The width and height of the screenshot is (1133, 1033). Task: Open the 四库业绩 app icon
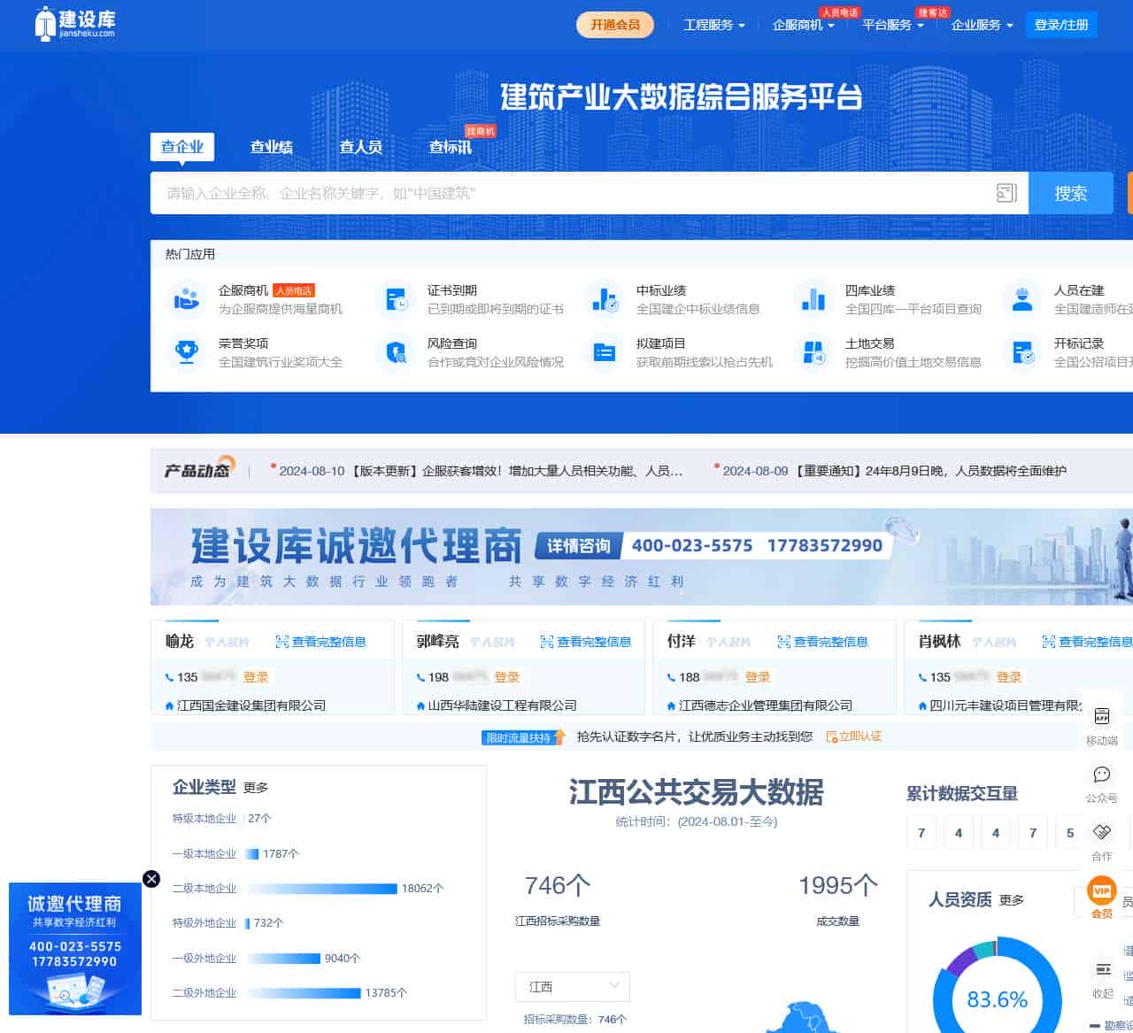(x=813, y=299)
